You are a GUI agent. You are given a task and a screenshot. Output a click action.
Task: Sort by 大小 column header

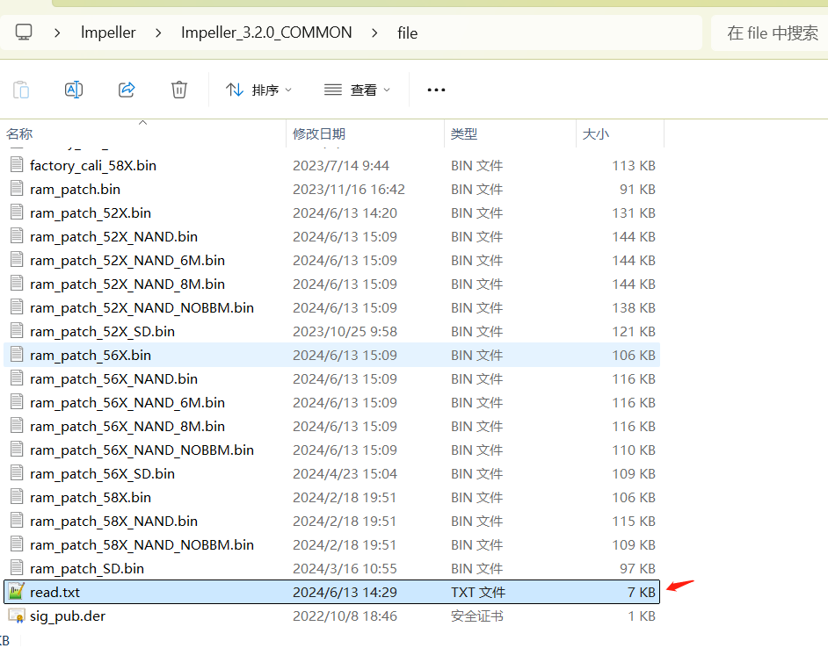[x=595, y=133]
